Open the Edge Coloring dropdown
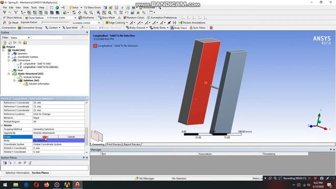336x189 pixels. pos(127,23)
